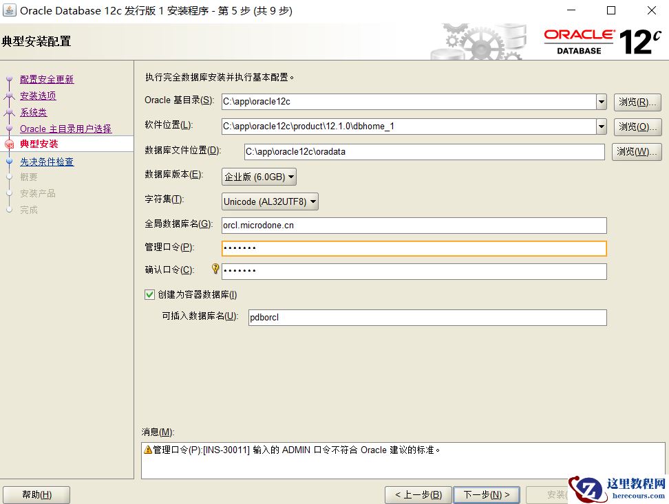Click the help balloon icon beside 确认口令
Image resolution: width=669 pixels, height=504 pixels.
215,269
